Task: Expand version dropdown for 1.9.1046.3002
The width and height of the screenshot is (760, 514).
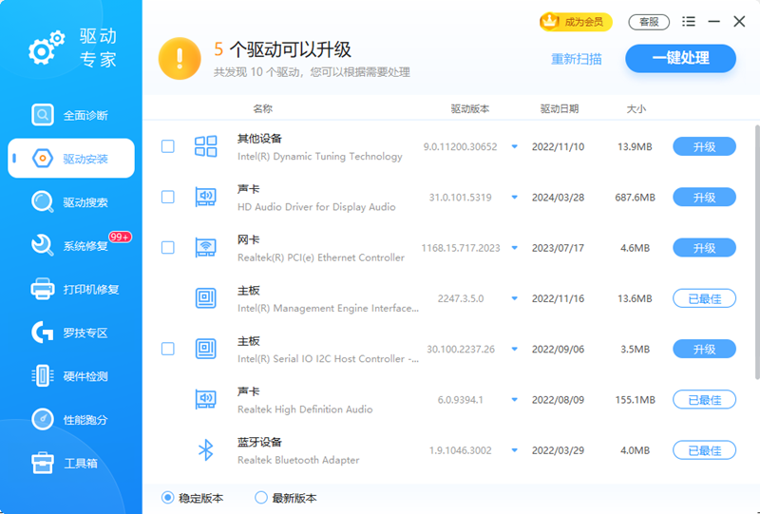Action: coord(515,450)
